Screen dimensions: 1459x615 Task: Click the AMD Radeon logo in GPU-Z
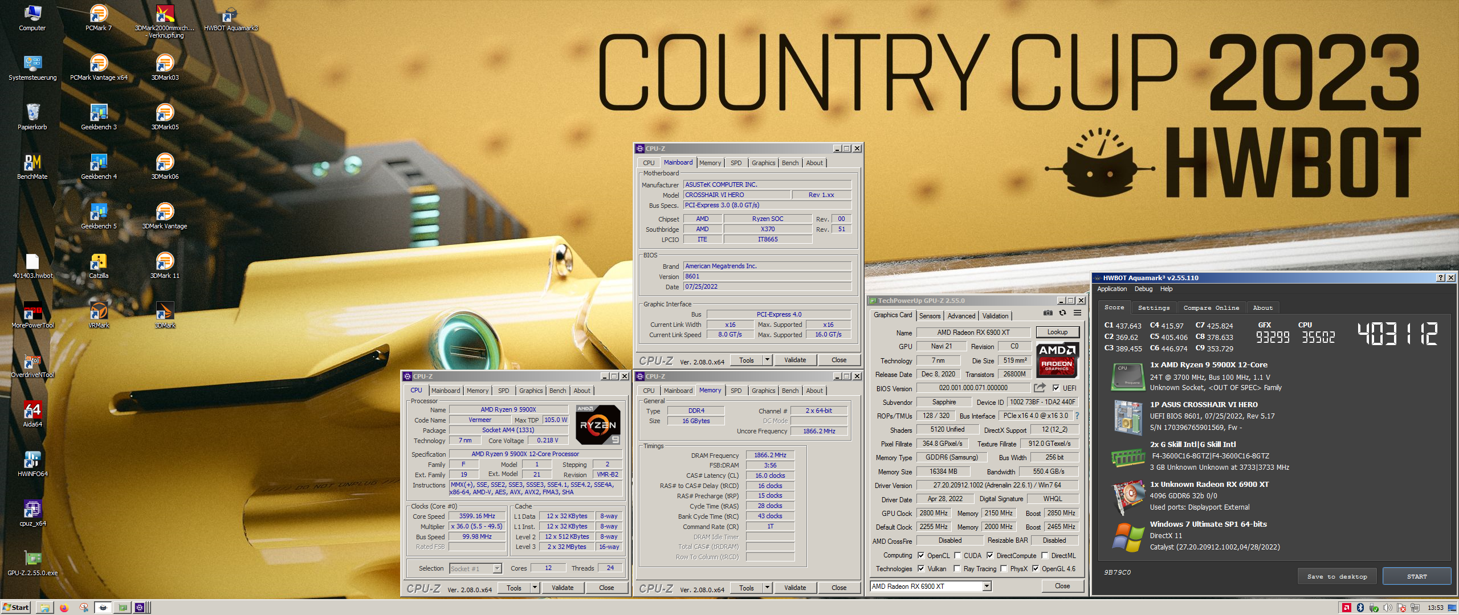click(1057, 360)
